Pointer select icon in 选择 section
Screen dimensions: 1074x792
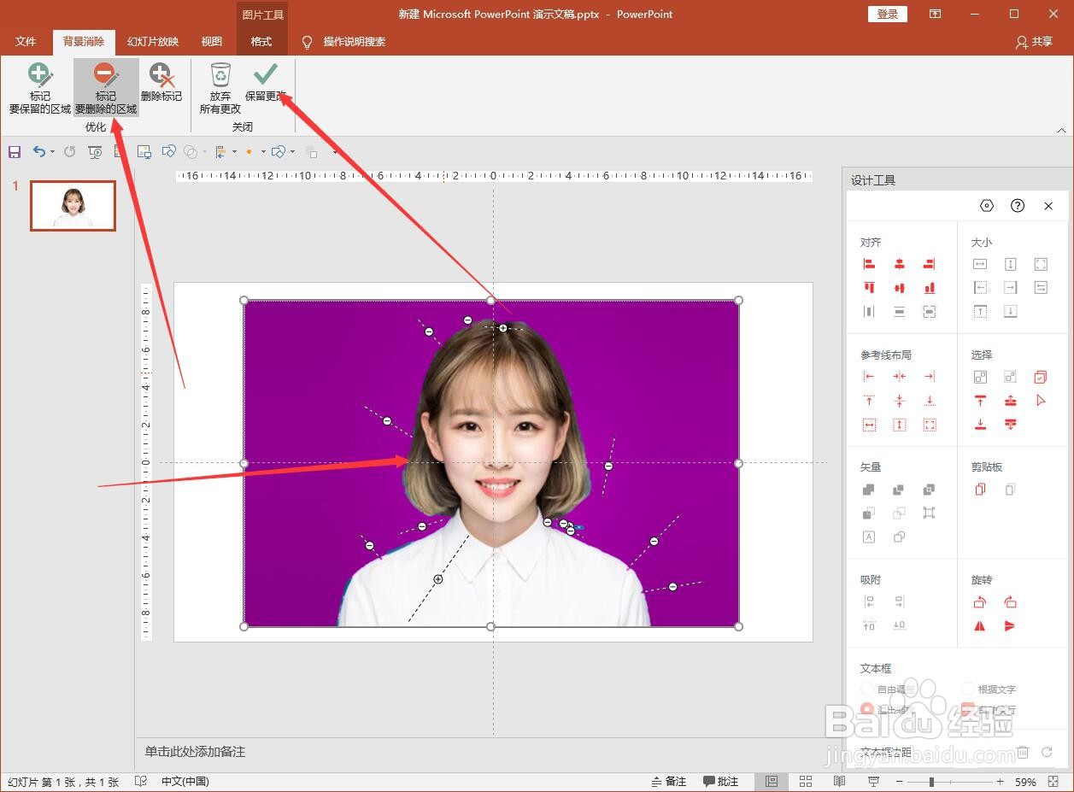(1040, 401)
